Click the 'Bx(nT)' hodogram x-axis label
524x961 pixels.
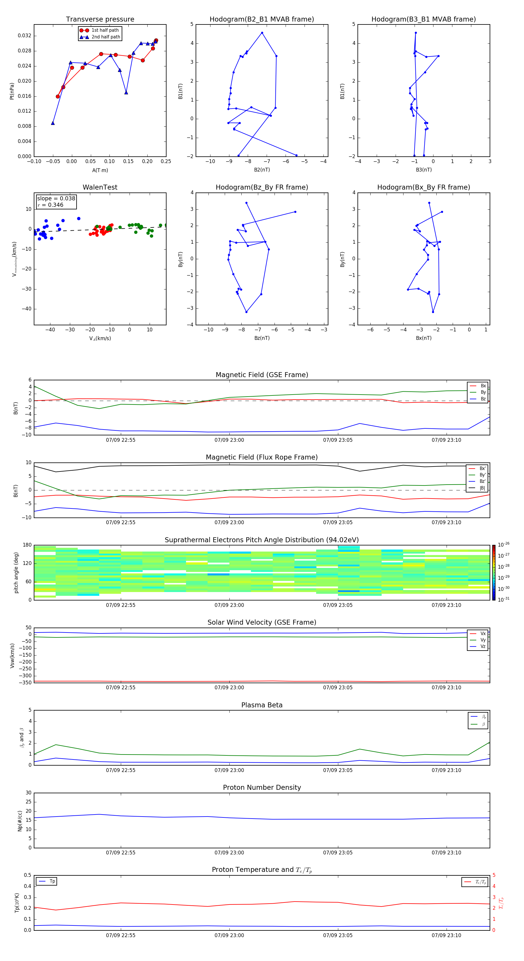coord(424,338)
